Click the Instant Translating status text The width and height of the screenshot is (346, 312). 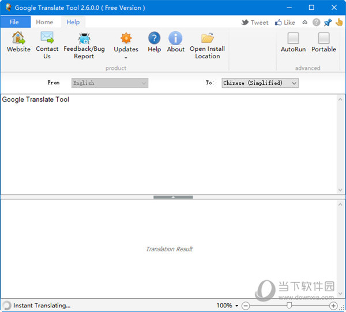[x=42, y=306]
